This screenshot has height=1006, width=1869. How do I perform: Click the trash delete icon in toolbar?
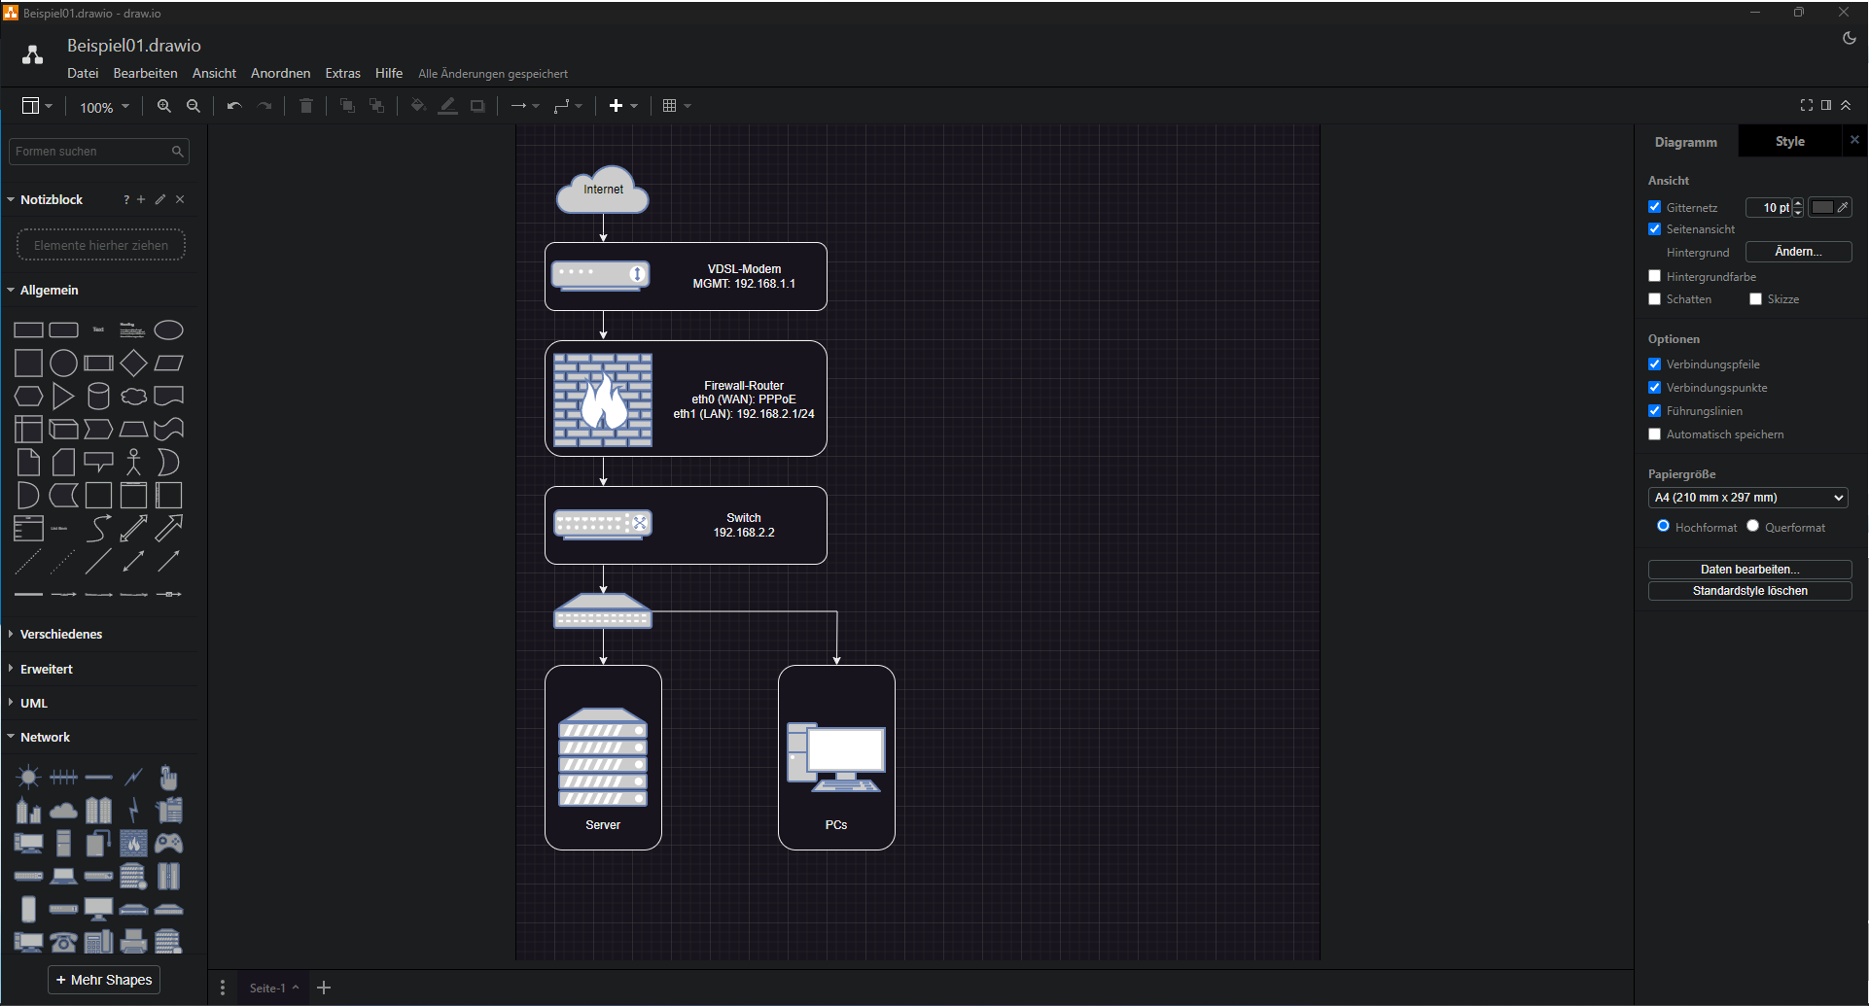(x=305, y=106)
